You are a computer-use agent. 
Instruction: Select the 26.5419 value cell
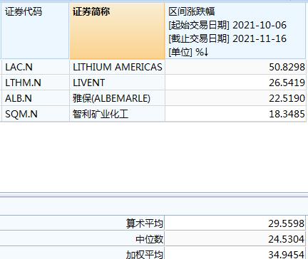tap(235, 83)
